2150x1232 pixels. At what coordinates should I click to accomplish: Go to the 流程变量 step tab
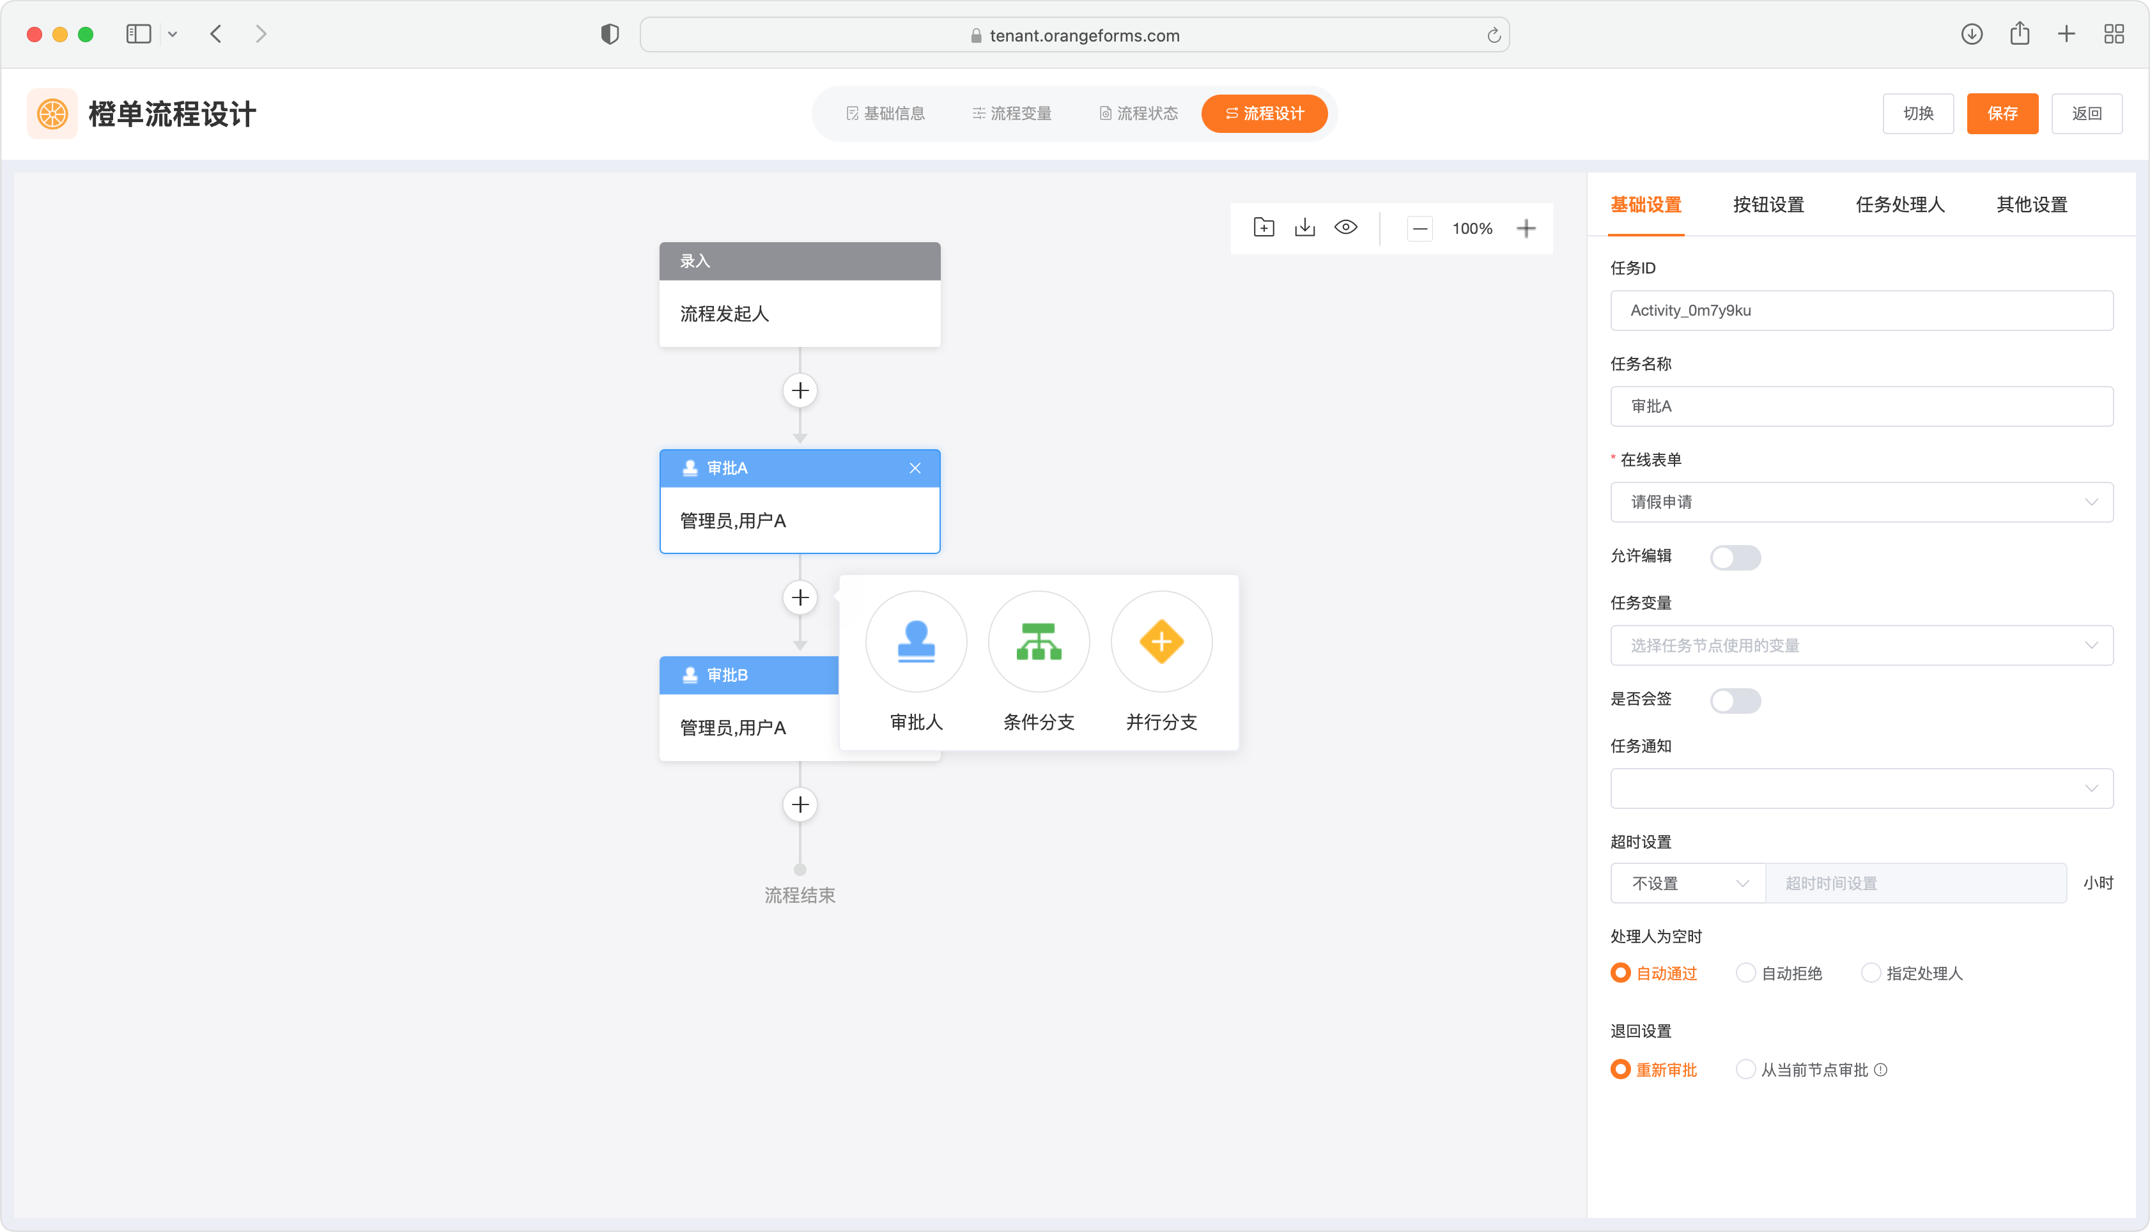(1011, 113)
